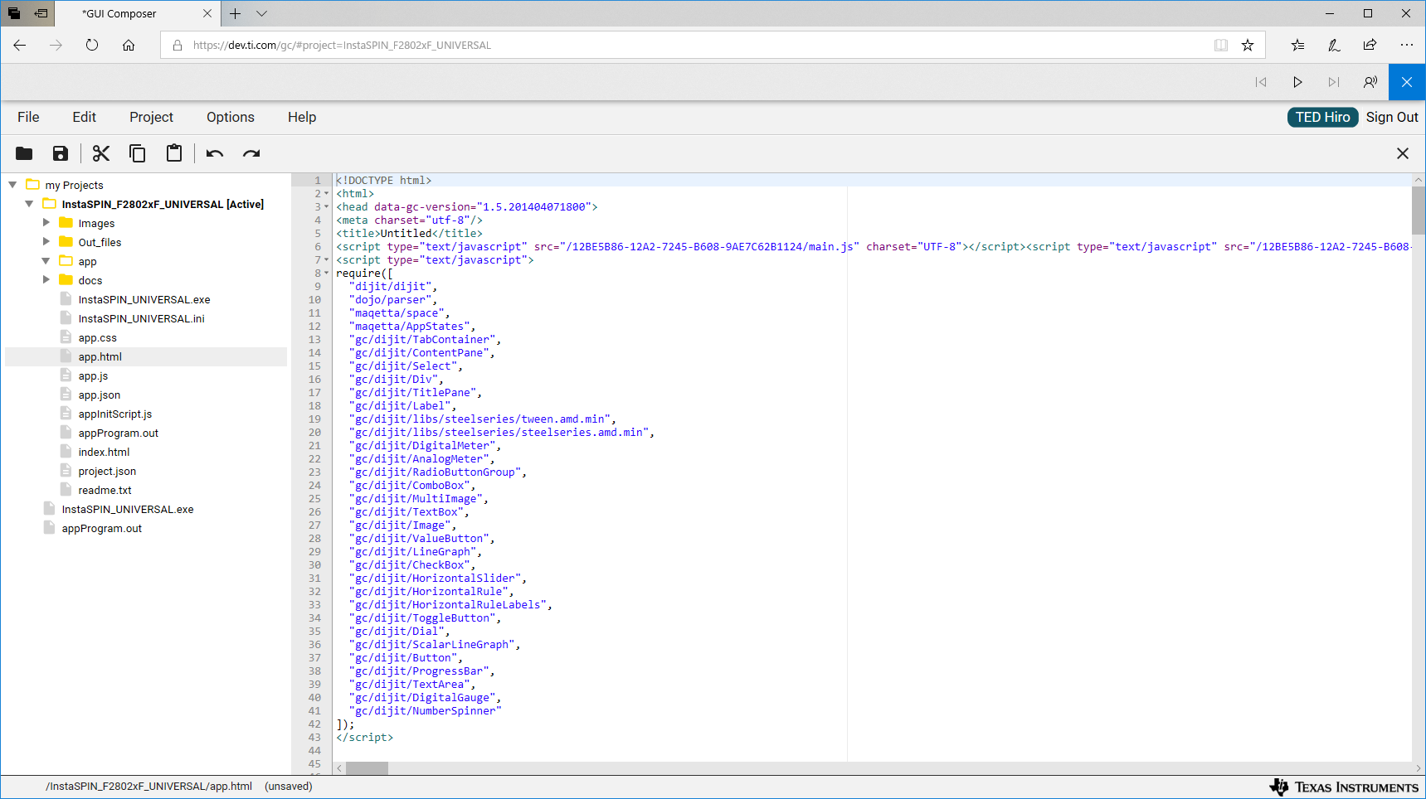
Task: Click the Play button in read-aloud bar
Action: 1297,82
